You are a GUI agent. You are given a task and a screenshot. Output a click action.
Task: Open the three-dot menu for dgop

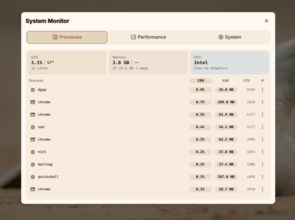[x=262, y=90]
